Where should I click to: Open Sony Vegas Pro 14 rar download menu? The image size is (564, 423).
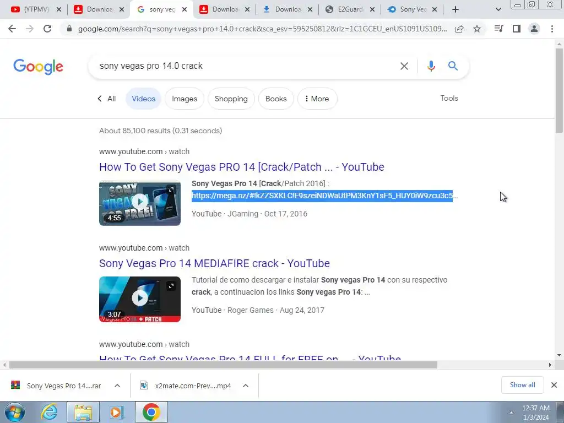pyautogui.click(x=117, y=386)
